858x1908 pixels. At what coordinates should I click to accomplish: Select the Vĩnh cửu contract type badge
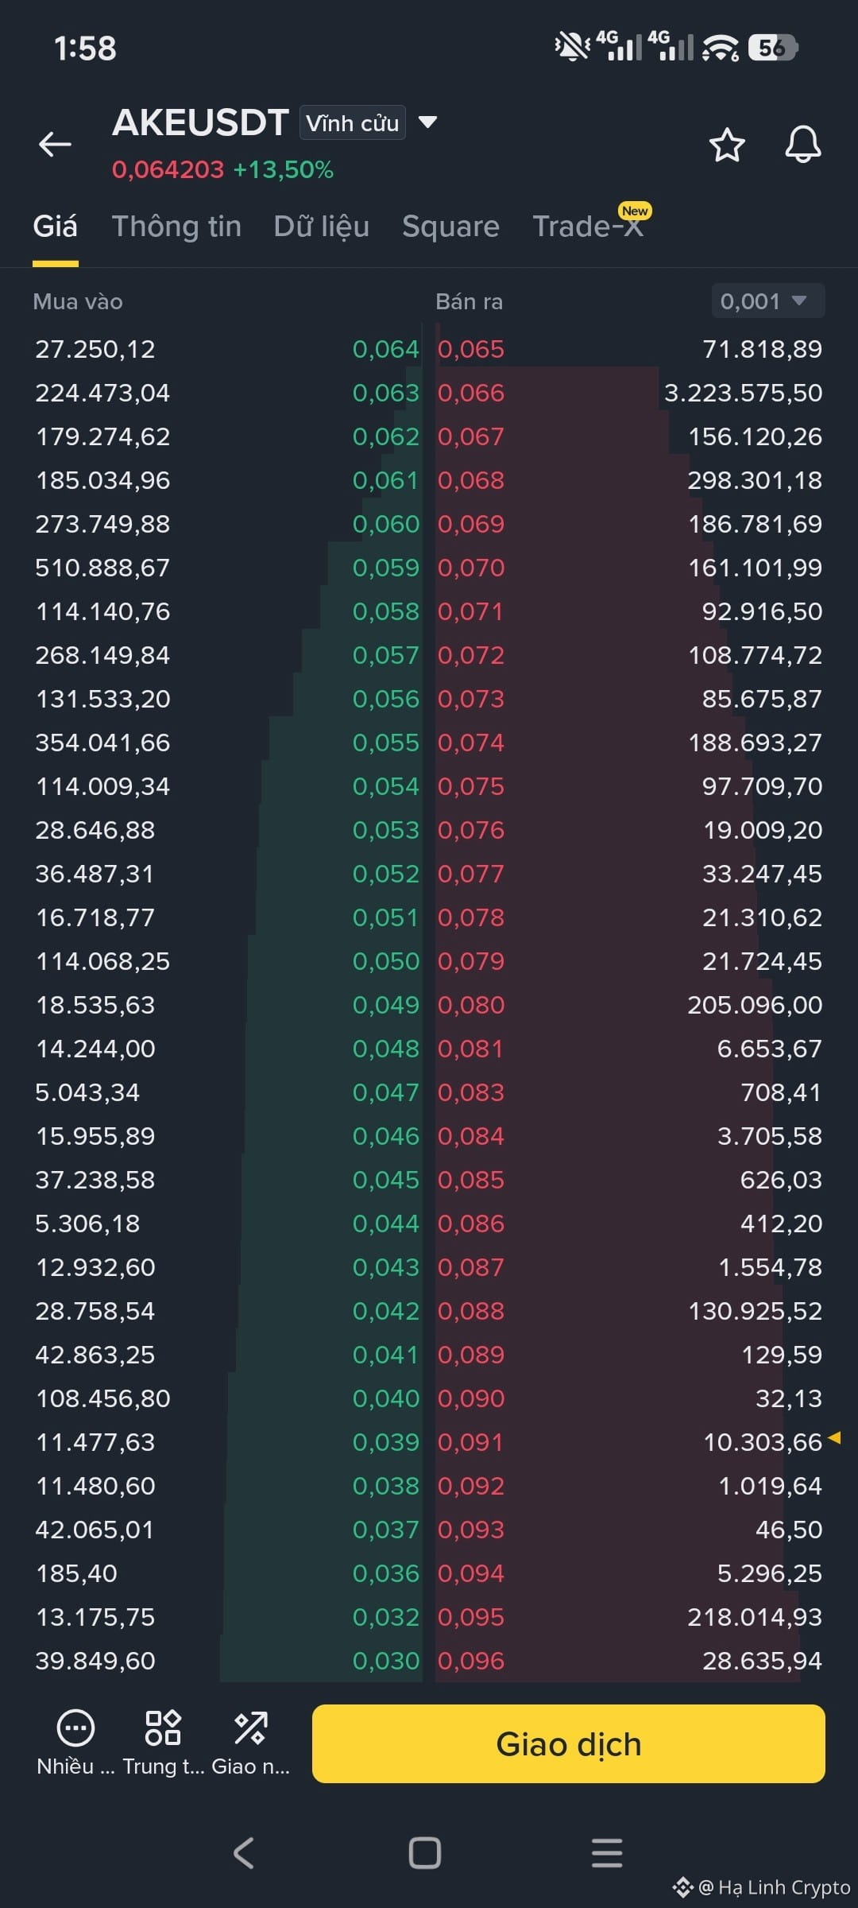tap(353, 123)
